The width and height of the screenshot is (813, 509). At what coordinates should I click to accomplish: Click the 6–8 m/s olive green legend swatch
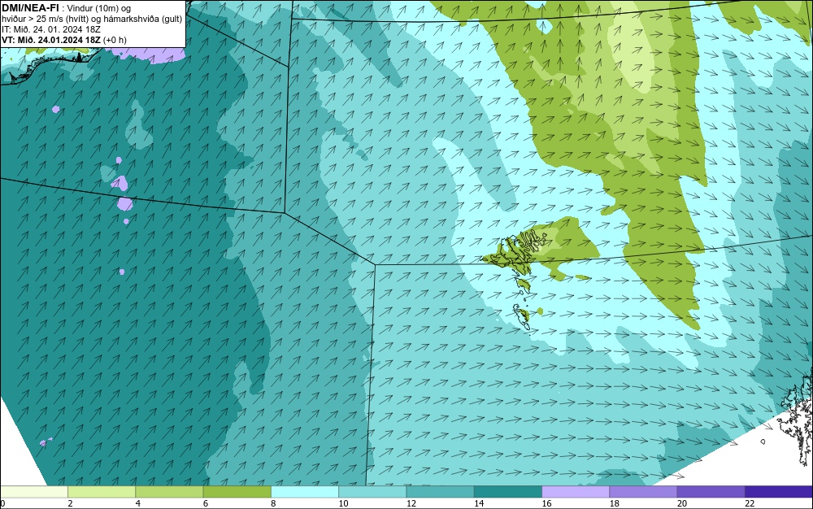tap(237, 491)
